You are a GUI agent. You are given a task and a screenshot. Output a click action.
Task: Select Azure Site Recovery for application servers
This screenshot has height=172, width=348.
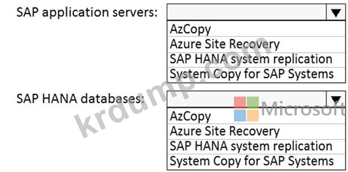click(x=256, y=44)
